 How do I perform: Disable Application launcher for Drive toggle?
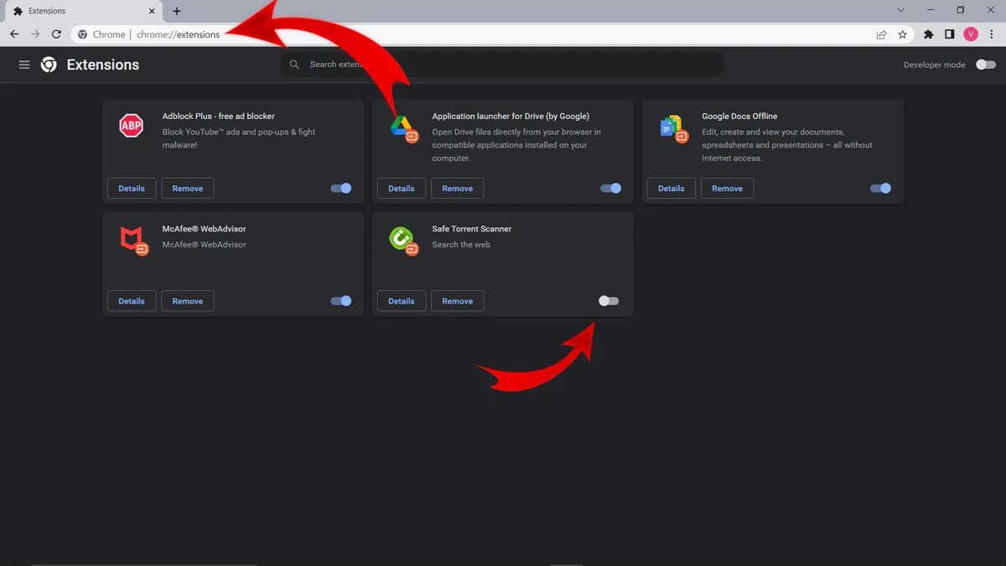[611, 189]
